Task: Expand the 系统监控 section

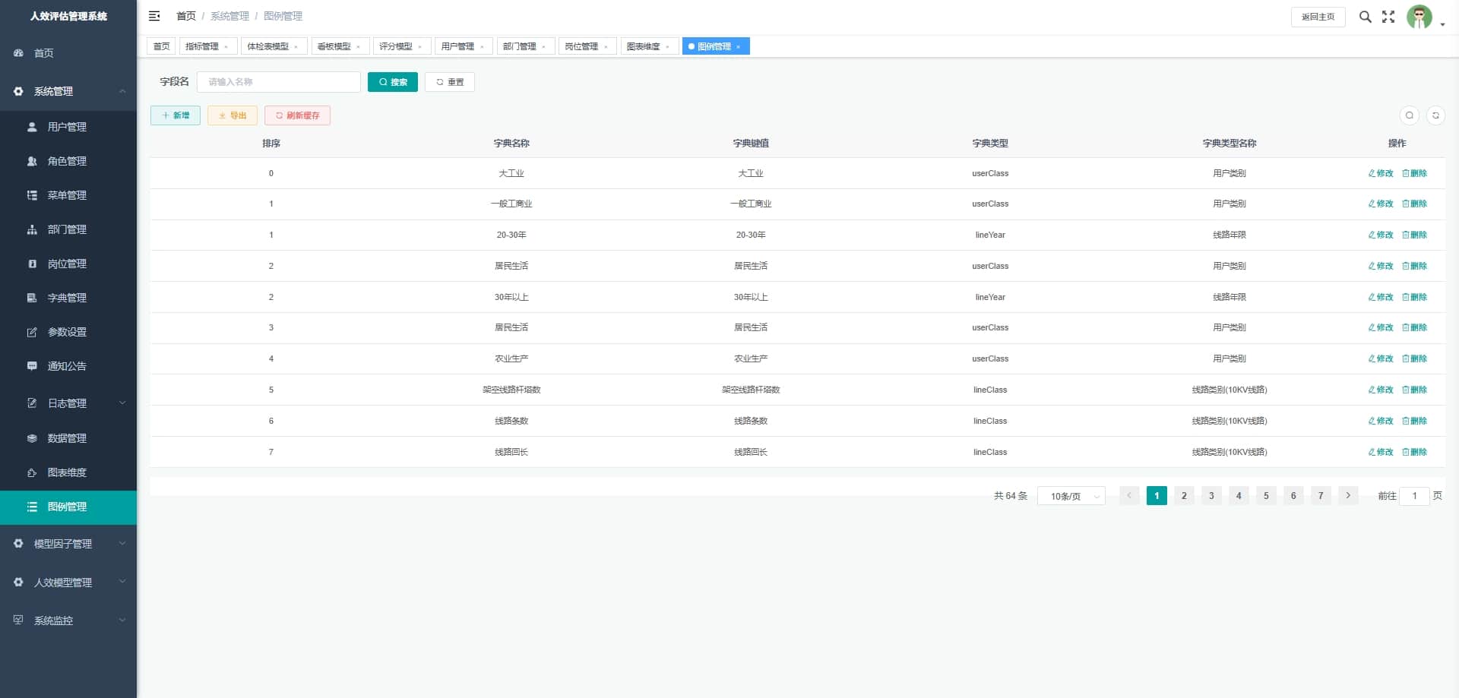Action: tap(68, 621)
